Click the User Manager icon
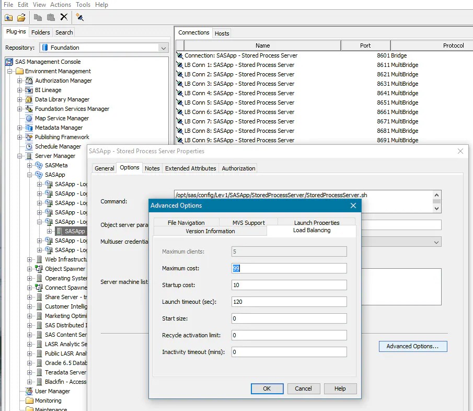This screenshot has height=411, width=473. (29, 391)
